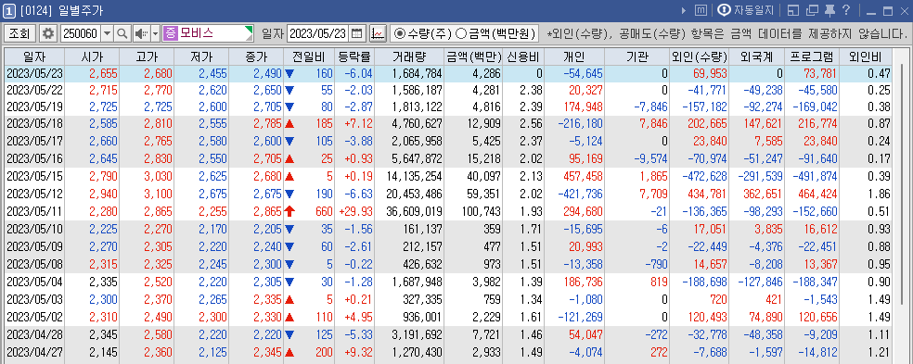The width and height of the screenshot is (913, 364).
Task: Click the 외인(수량) column header
Action: pos(699,57)
